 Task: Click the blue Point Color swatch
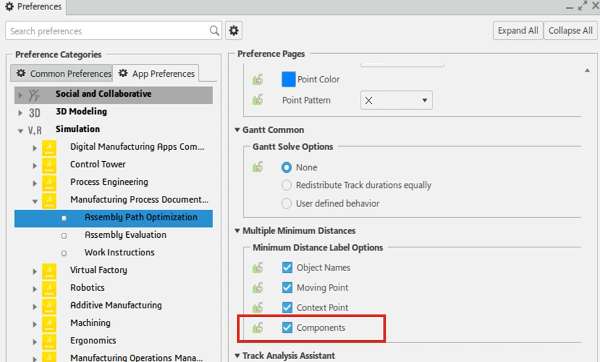[x=288, y=80]
